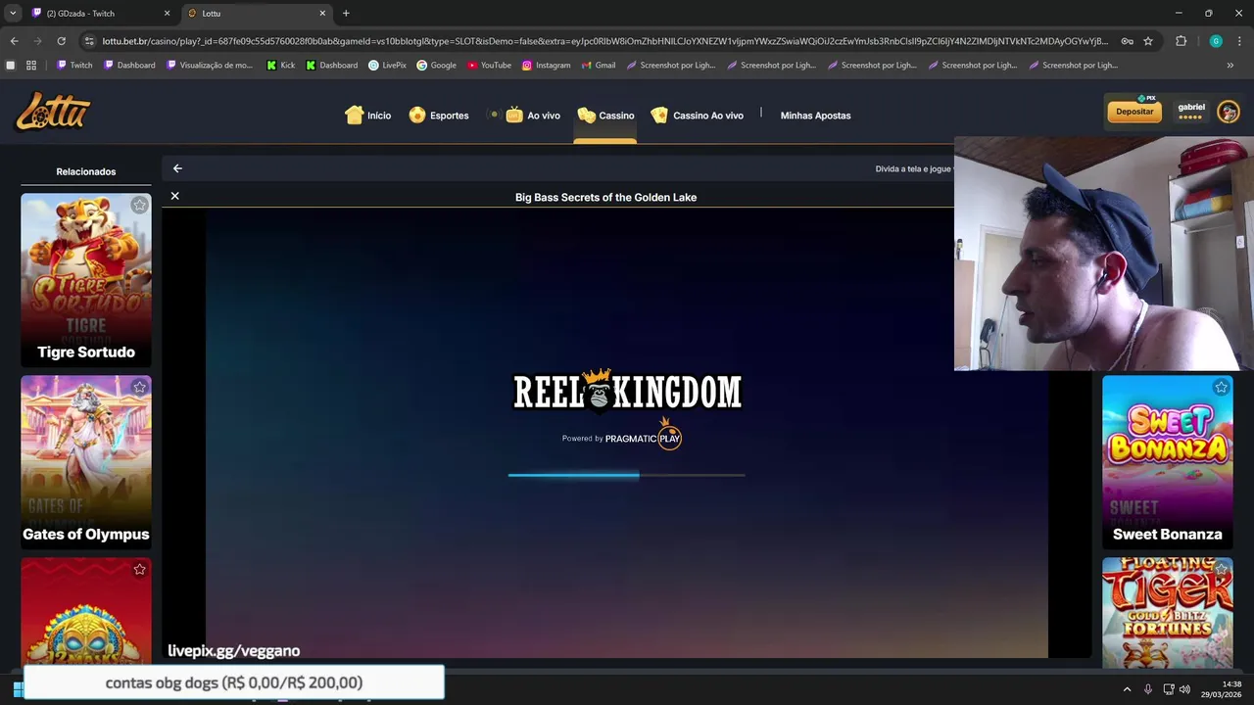The height and width of the screenshot is (705, 1254).
Task: Bookmark this page with the star icon
Action: [x=1148, y=41]
